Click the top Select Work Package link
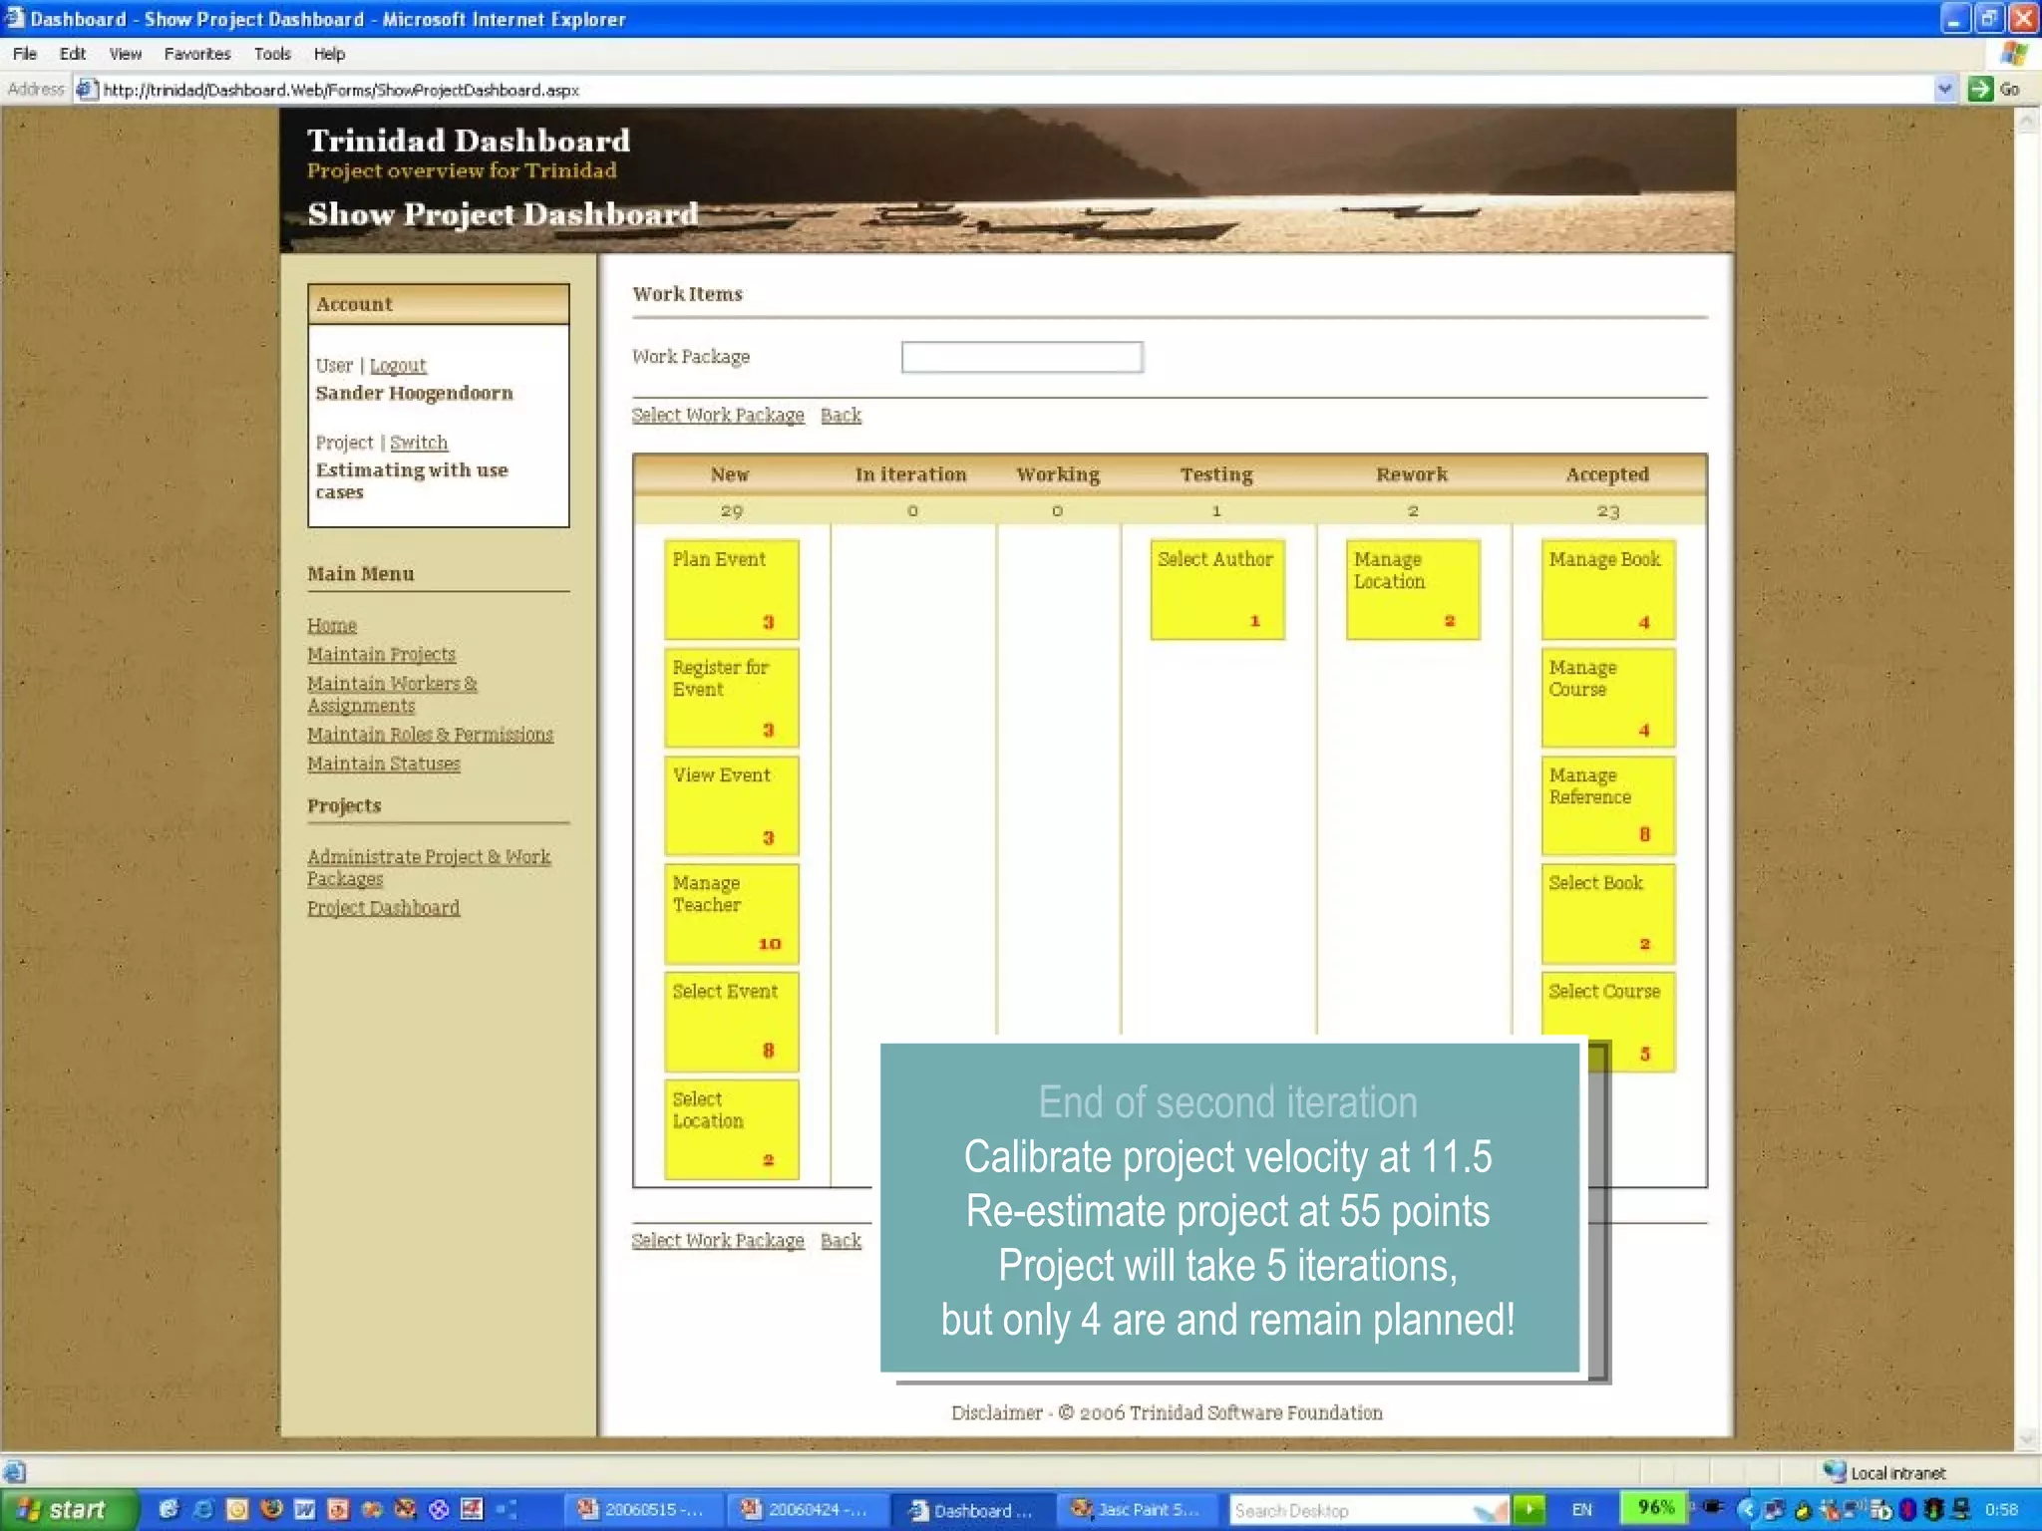 [717, 416]
